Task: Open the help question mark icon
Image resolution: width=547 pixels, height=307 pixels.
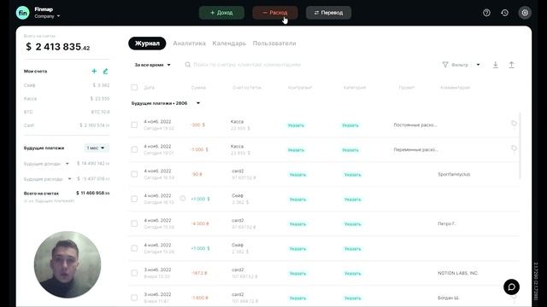Action: (486, 13)
